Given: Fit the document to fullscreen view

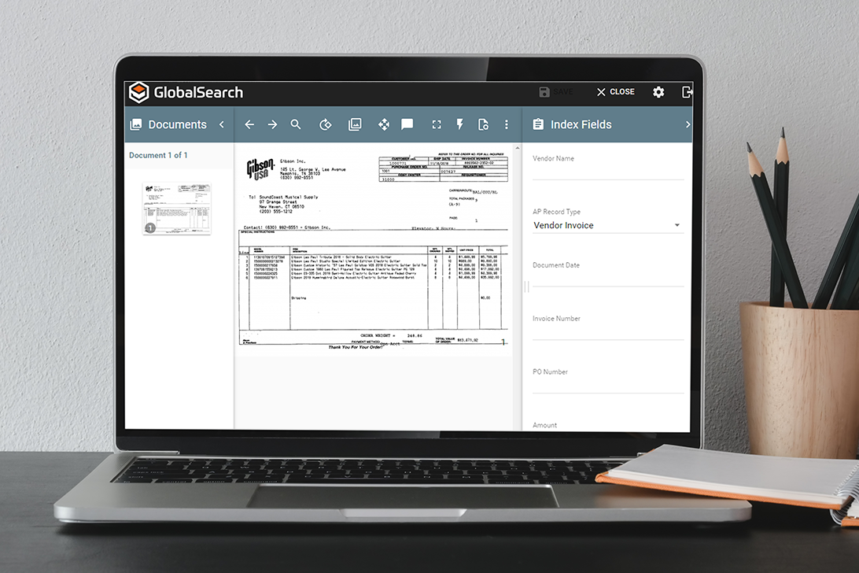Looking at the screenshot, I should tap(437, 124).
